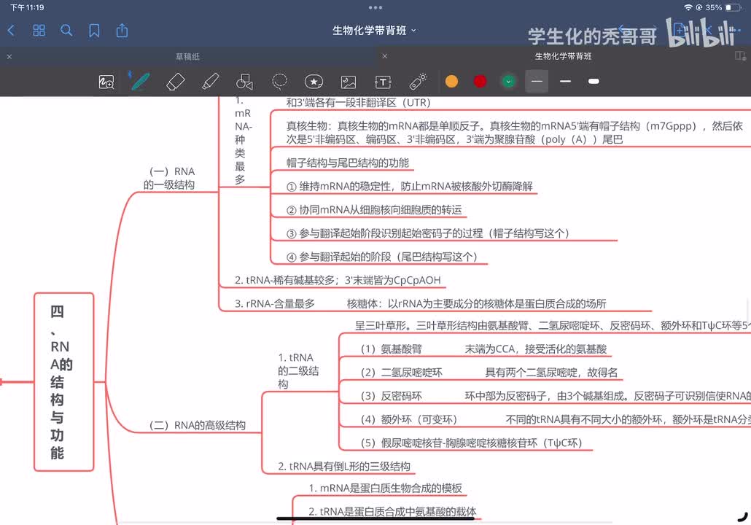Tap the 2. tRNA是蛋白质合成中氨基酸的载体 line

[392, 512]
